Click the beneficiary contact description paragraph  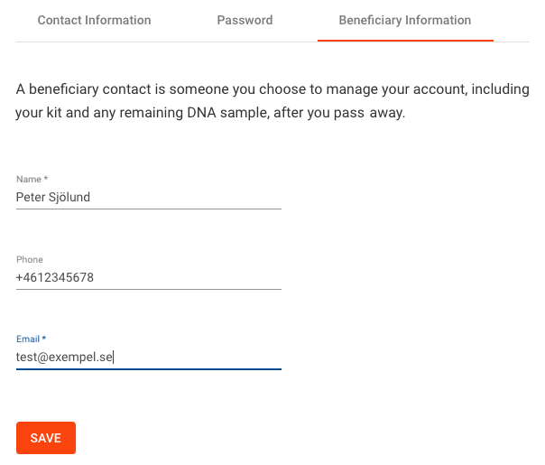click(272, 102)
